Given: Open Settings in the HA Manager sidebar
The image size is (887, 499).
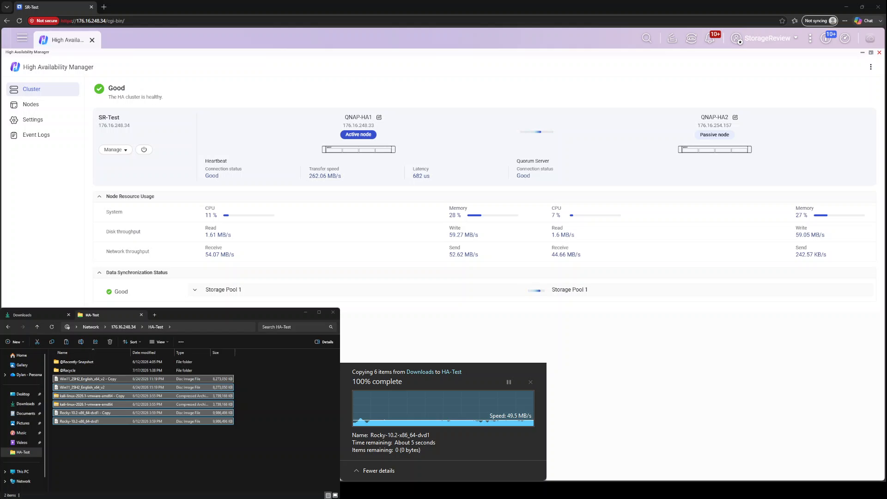Looking at the screenshot, I should click(43, 120).
